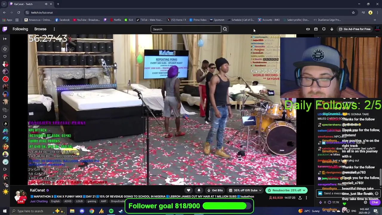Toggle notifications bell for KaiCenat
The height and width of the screenshot is (215, 382).
pos(199,190)
